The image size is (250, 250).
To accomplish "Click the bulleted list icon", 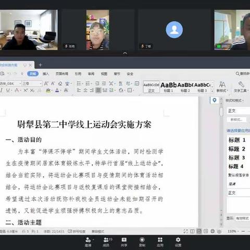I will [x=79, y=83].
